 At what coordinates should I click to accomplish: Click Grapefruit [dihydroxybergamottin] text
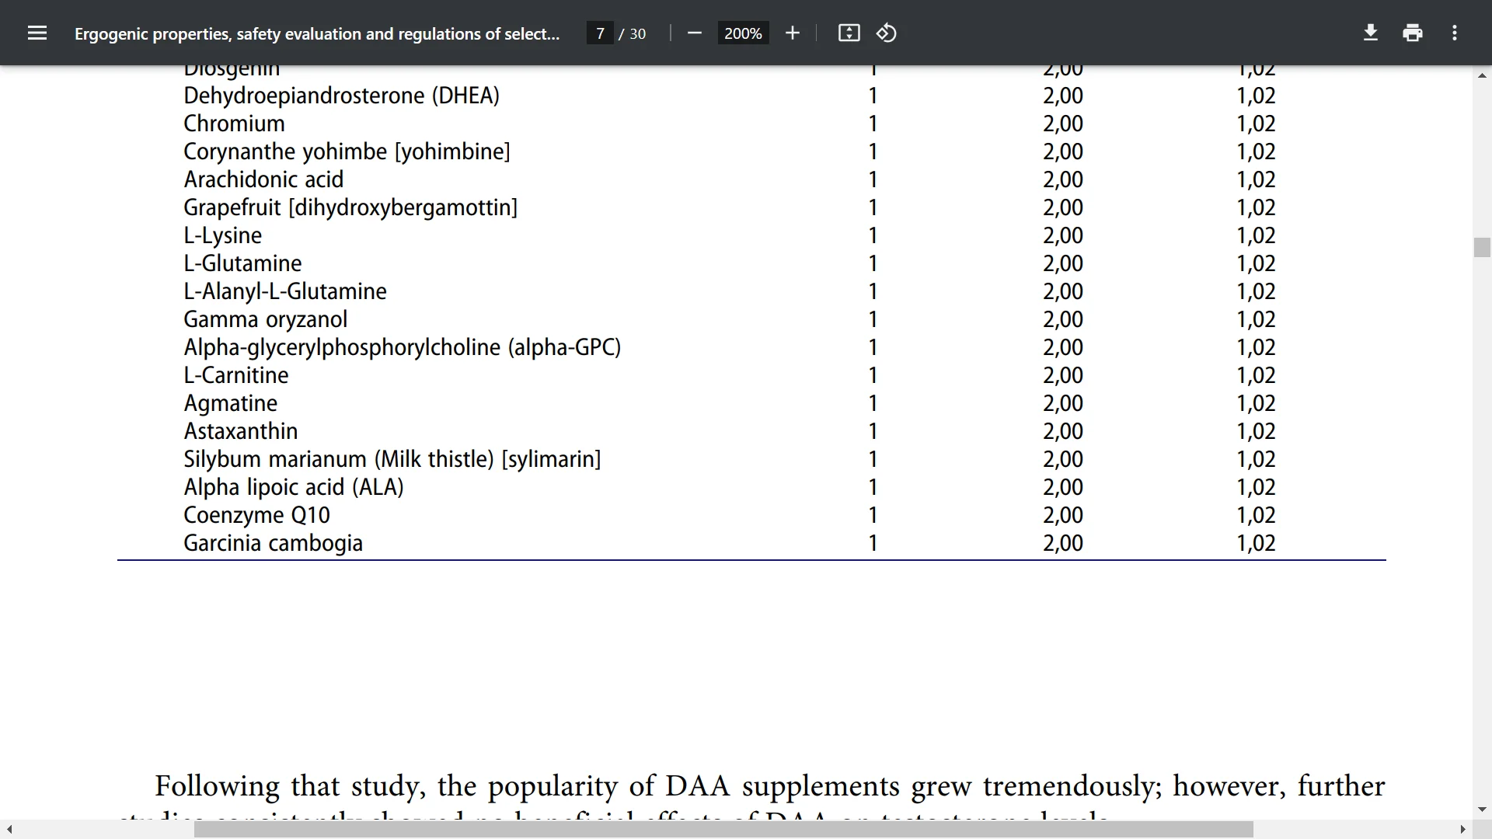[350, 208]
